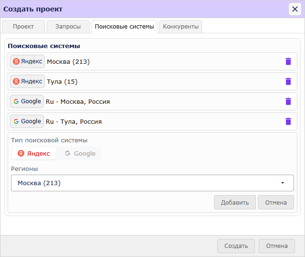
Task: Close the Создать проект dialog
Action: pyautogui.click(x=295, y=9)
